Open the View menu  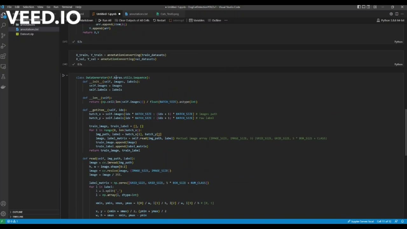point(40,7)
